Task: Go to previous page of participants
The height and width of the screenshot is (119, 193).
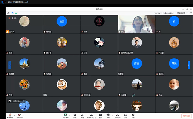Action: (x=10, y=65)
